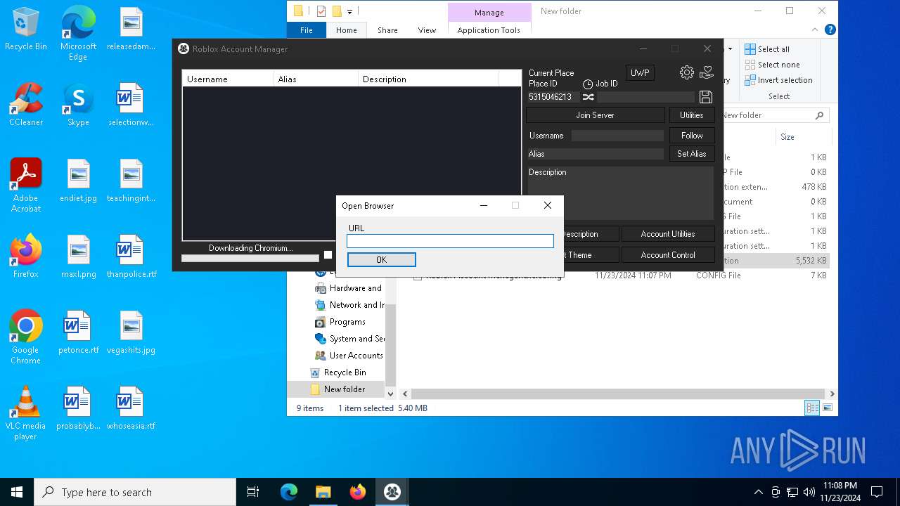The image size is (900, 506).
Task: Click the Username input field
Action: click(617, 136)
